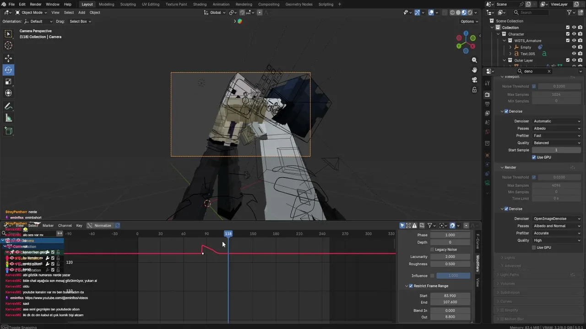Choose the Add Cube tool
This screenshot has height=329, width=586.
[x=8, y=131]
